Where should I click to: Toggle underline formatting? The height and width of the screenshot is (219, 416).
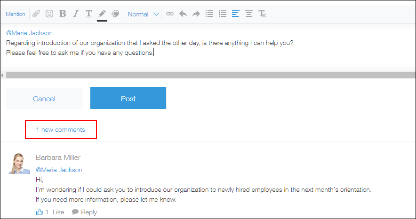click(88, 14)
